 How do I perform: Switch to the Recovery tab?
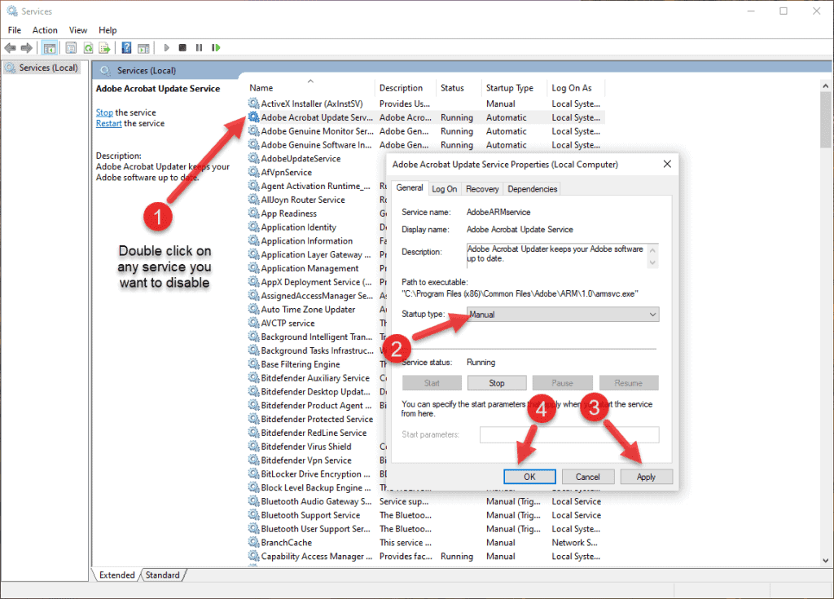[482, 188]
